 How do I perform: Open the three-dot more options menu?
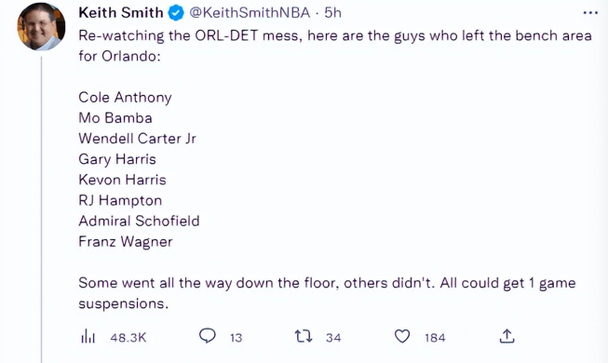[590, 13]
